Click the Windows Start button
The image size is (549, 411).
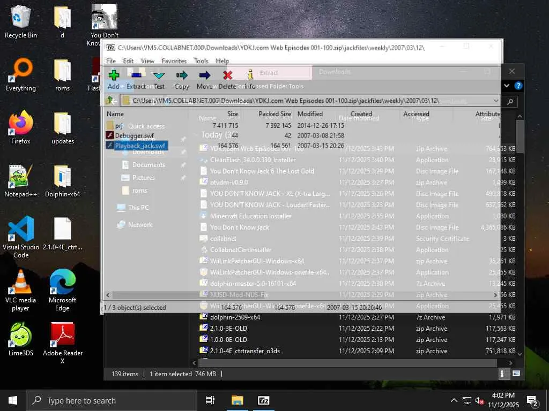point(13,400)
